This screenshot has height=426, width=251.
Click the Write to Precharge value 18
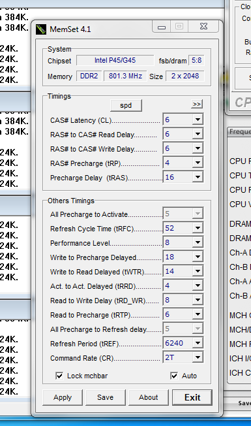click(170, 257)
